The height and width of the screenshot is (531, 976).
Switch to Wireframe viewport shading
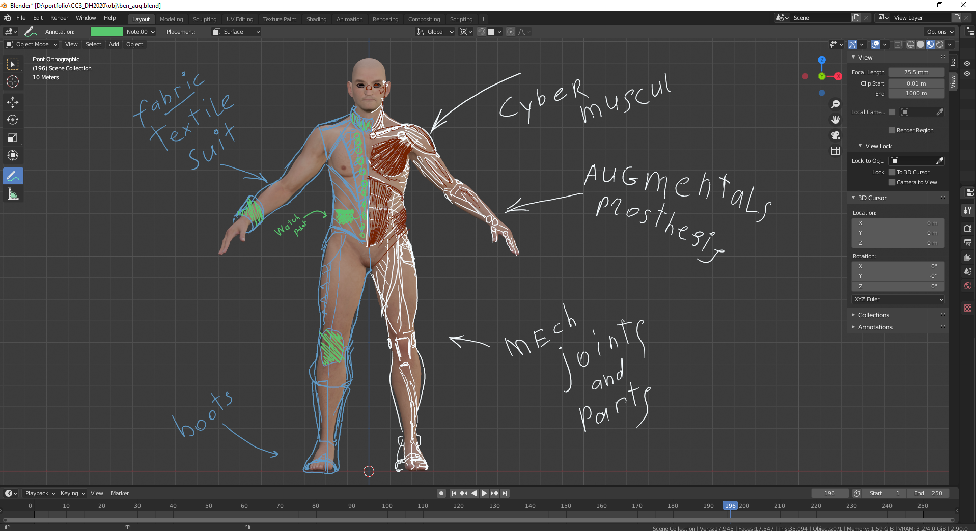[x=911, y=44]
